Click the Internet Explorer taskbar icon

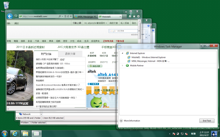(x=15, y=134)
